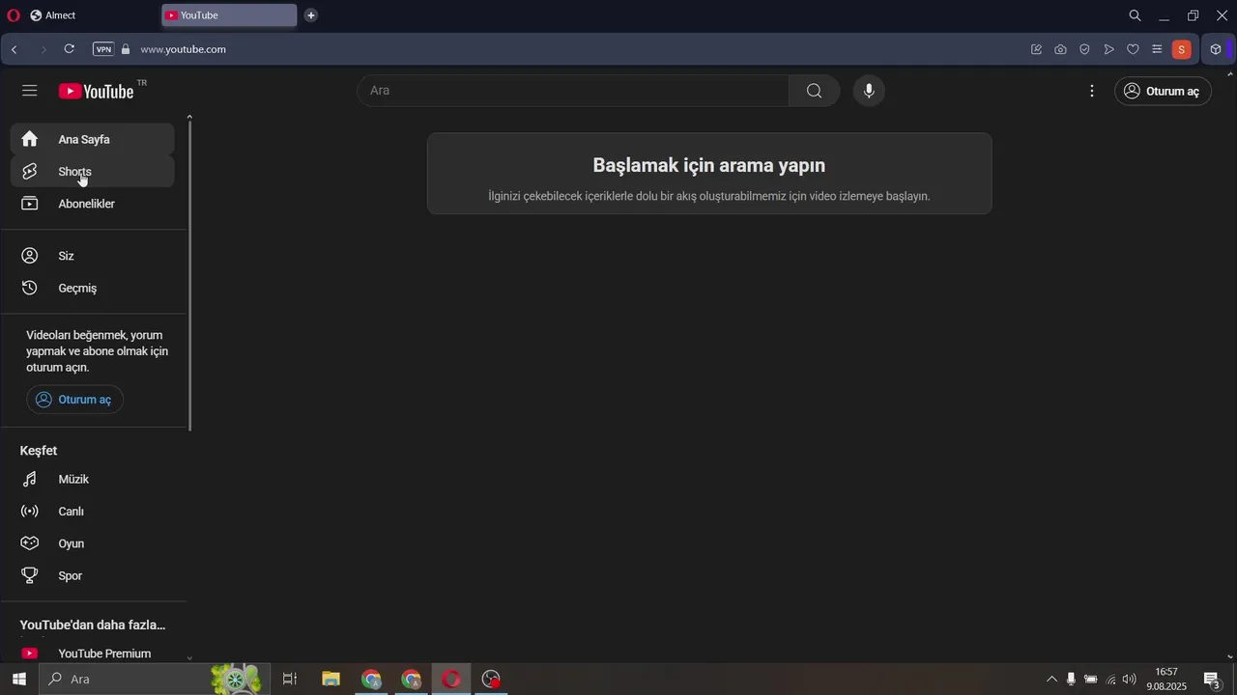Screen dimensions: 1237x695
Task: Open the Opera send/flow arrow icon
Action: click(1108, 49)
